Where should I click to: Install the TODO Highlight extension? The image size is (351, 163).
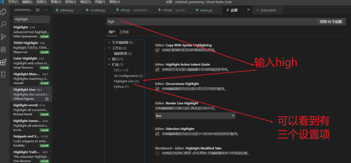[44, 52]
